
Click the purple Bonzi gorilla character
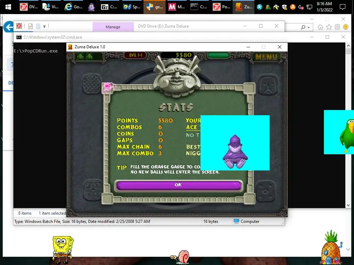point(235,152)
